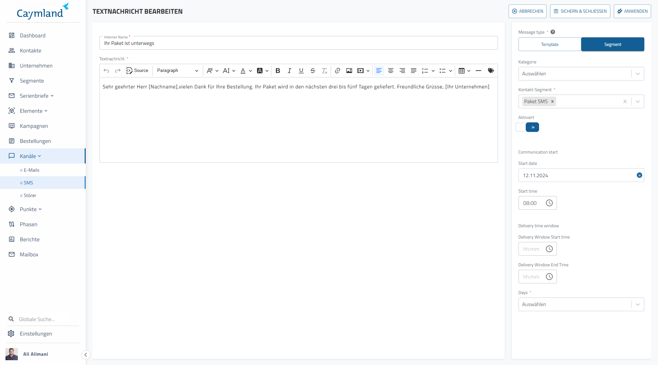
Task: Click the Bold formatting icon
Action: pos(278,71)
